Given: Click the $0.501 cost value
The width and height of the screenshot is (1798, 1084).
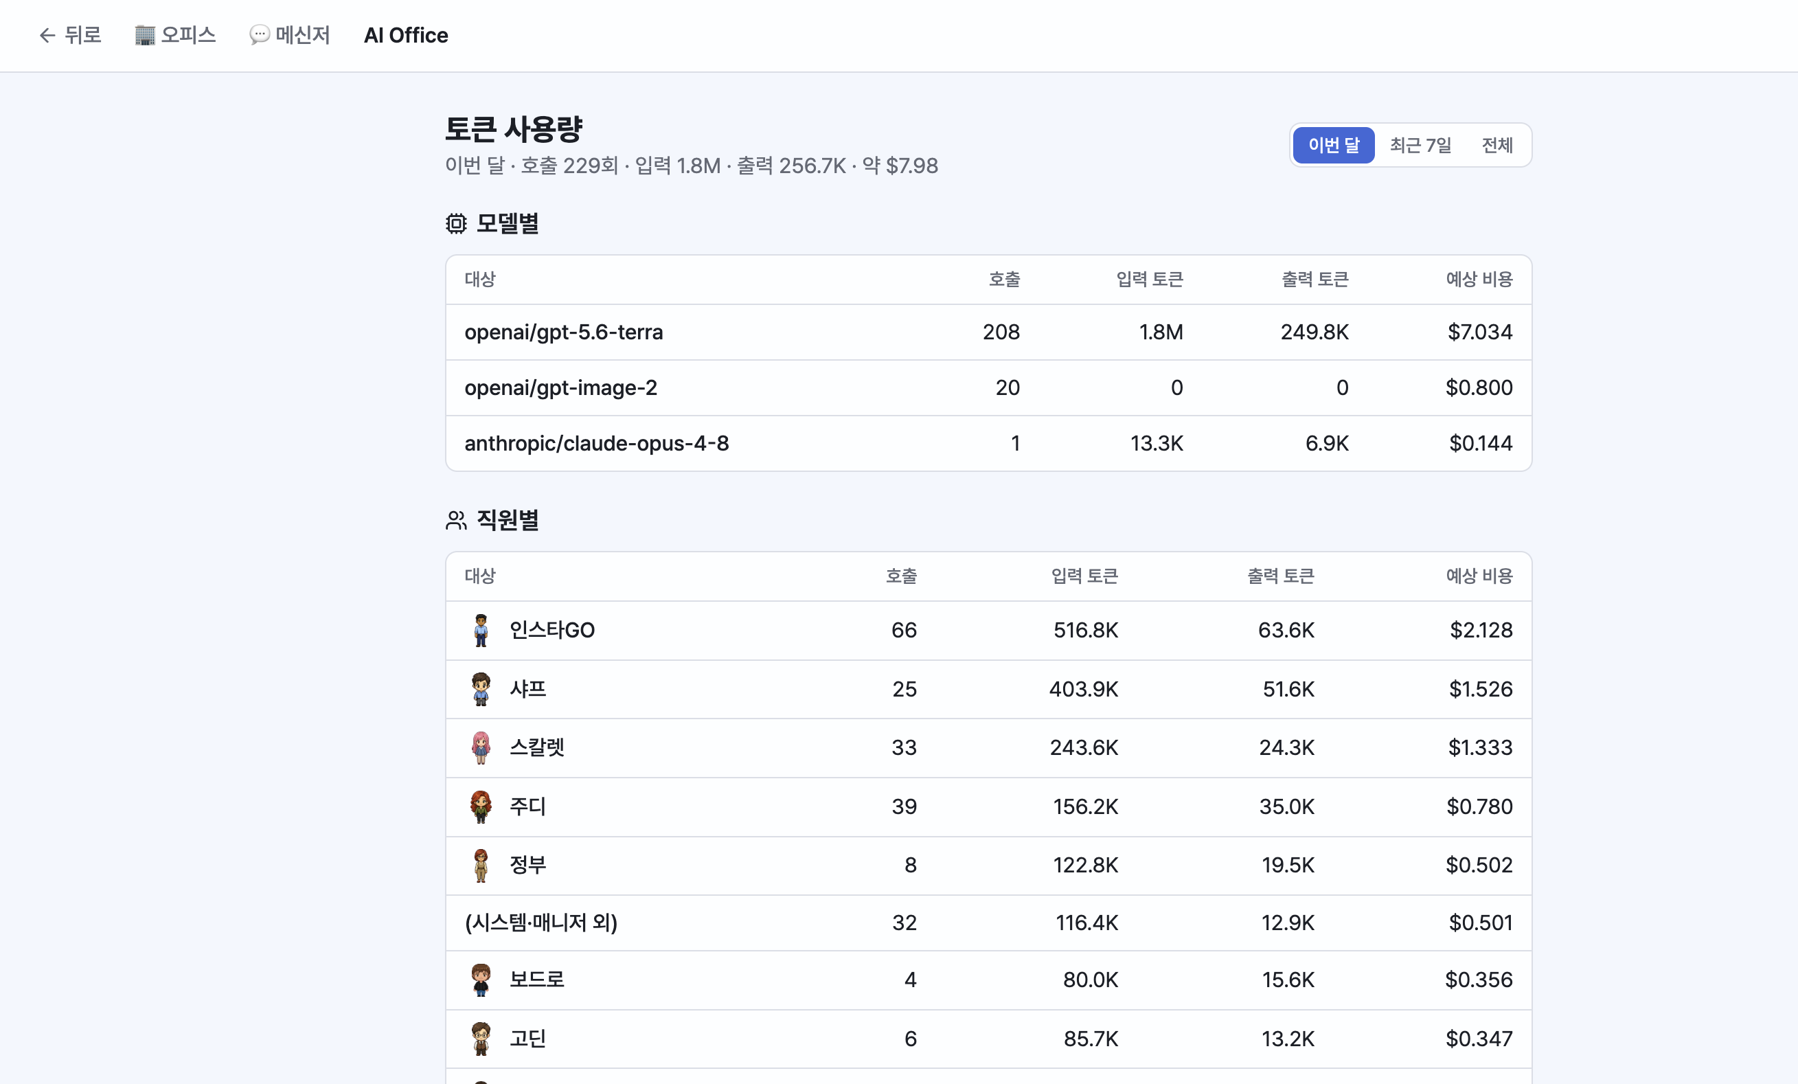Looking at the screenshot, I should pyautogui.click(x=1481, y=923).
